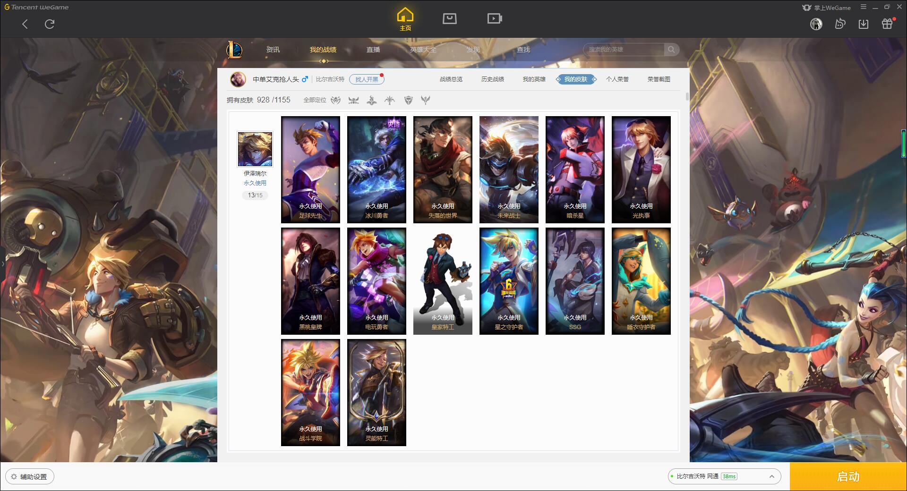Switch to the 资讯 tab
Screen dimensions: 907x491
(x=273, y=50)
